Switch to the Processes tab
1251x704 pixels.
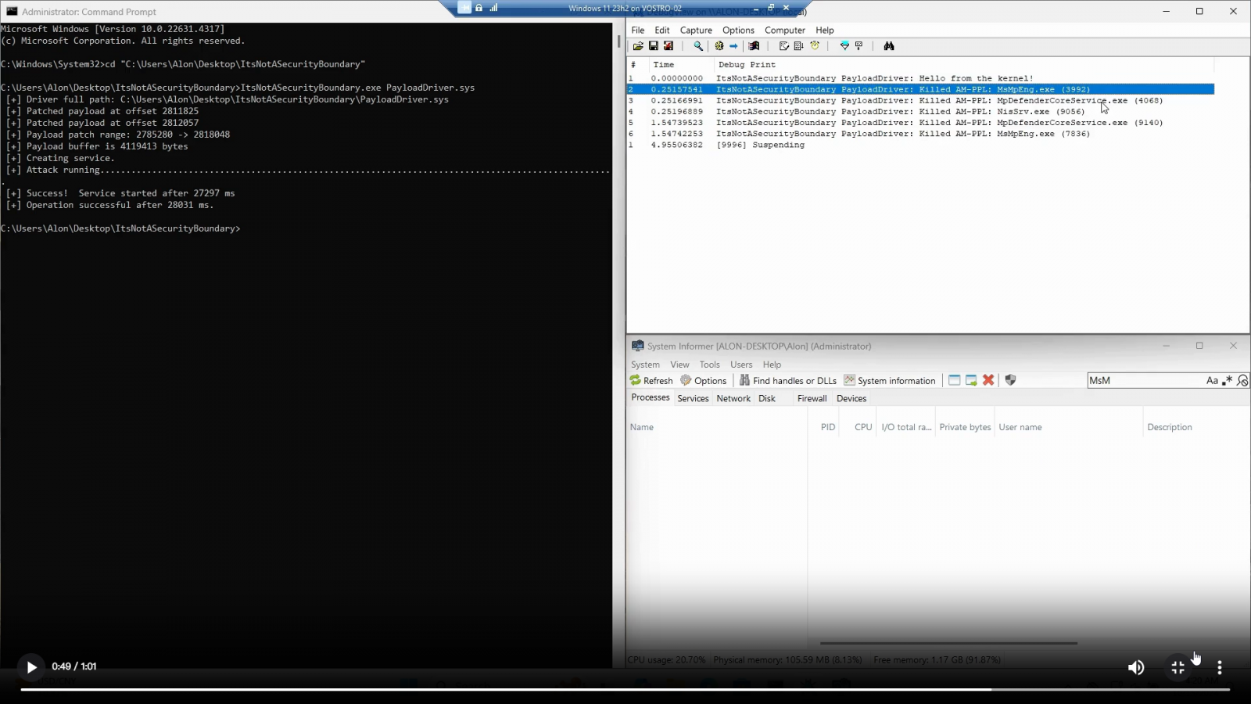(651, 397)
